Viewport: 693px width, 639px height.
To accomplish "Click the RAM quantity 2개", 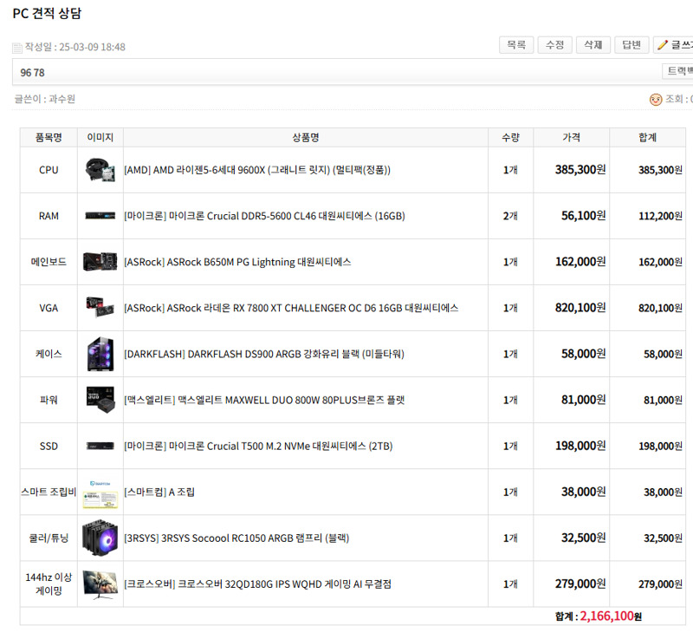I will [510, 216].
